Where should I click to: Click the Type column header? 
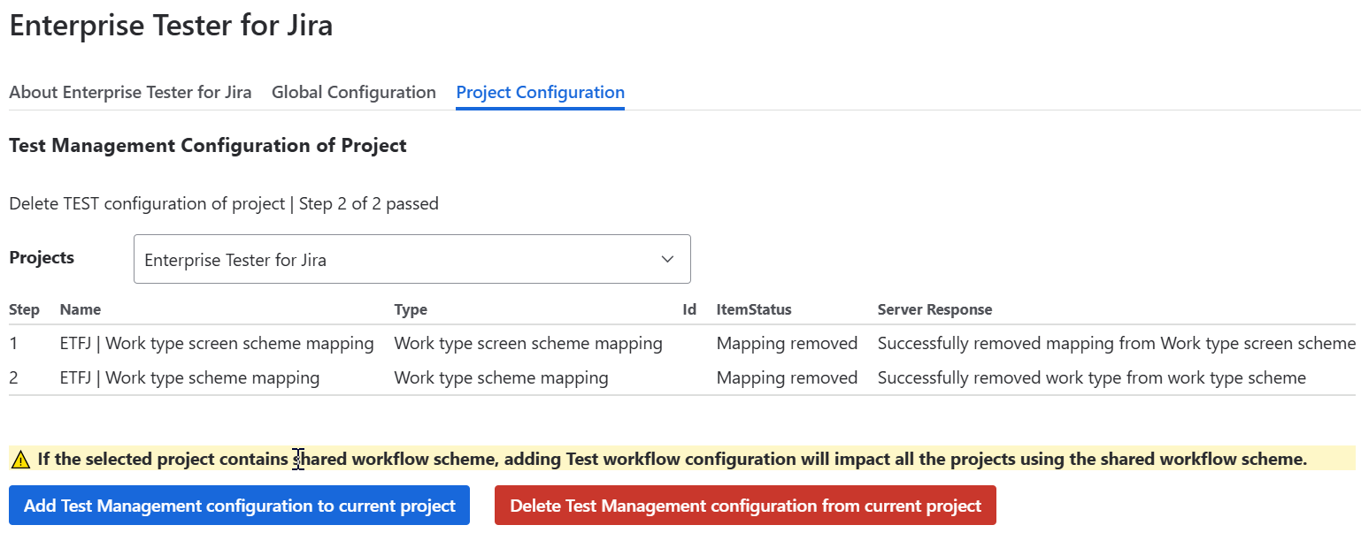411,309
